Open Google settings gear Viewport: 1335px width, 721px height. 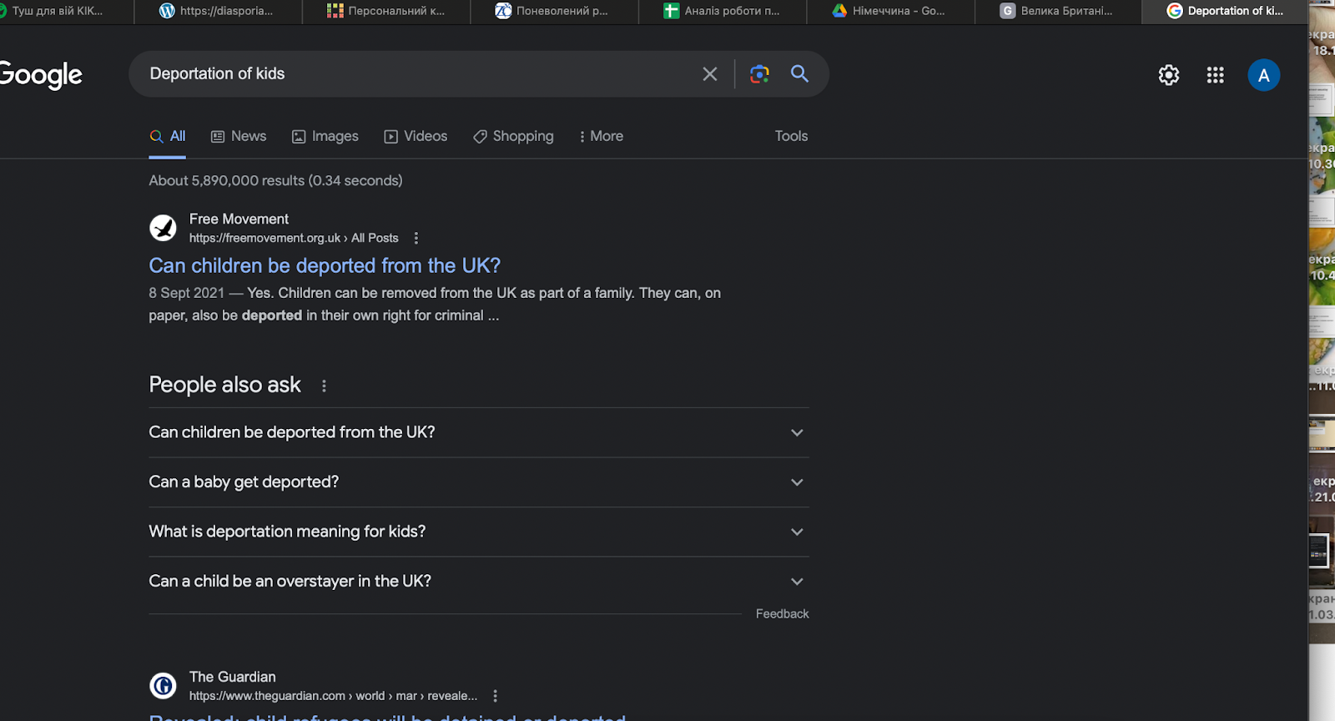(x=1168, y=75)
